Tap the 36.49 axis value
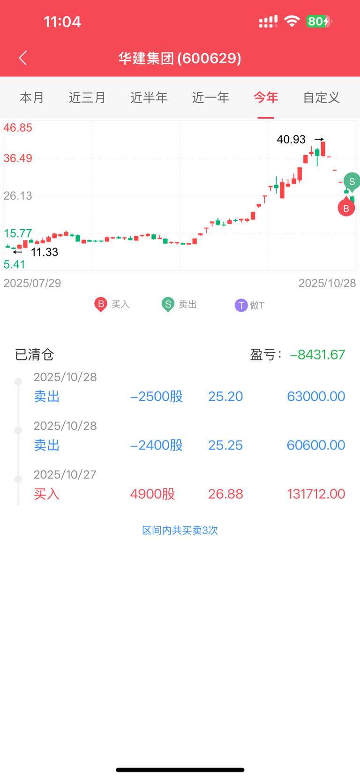 [x=18, y=158]
